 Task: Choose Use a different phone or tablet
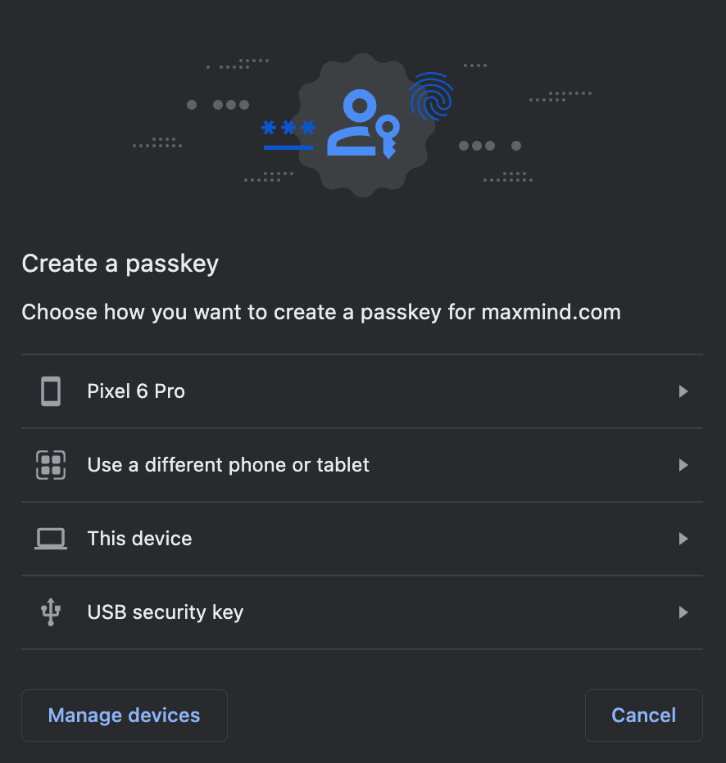(228, 465)
